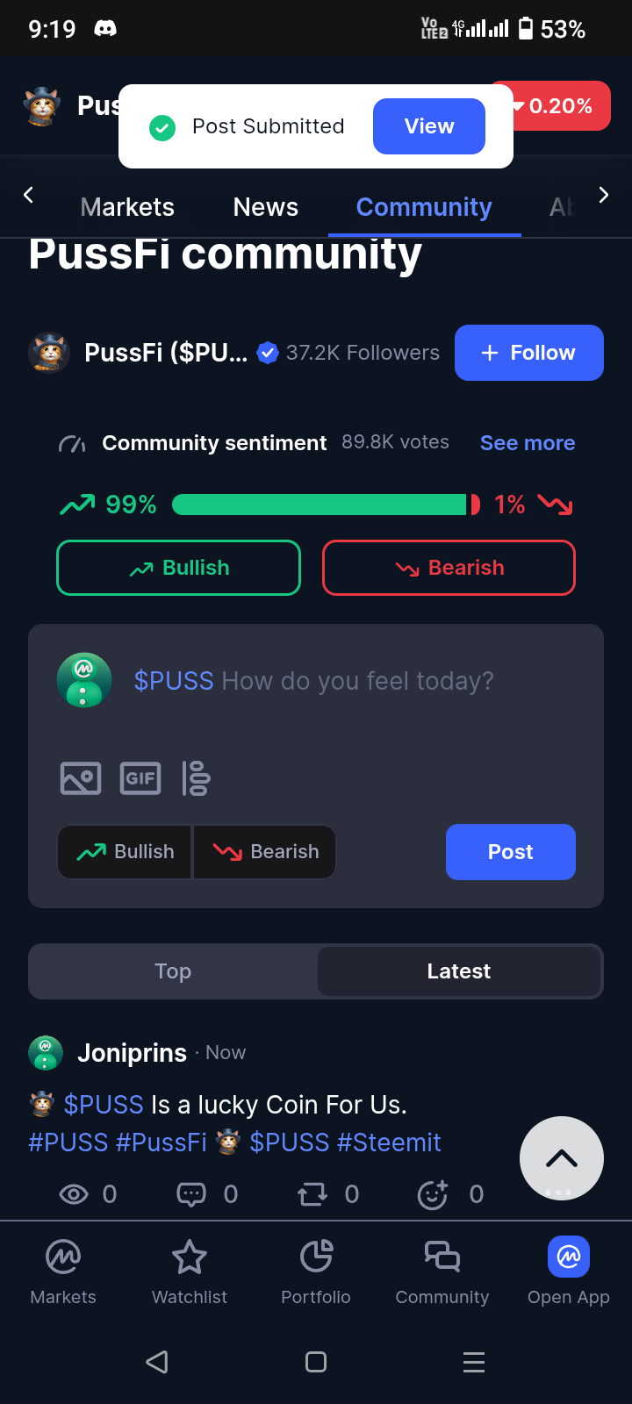The image size is (632, 1404).
Task: Repost the Joniprins post
Action: coord(312,1193)
